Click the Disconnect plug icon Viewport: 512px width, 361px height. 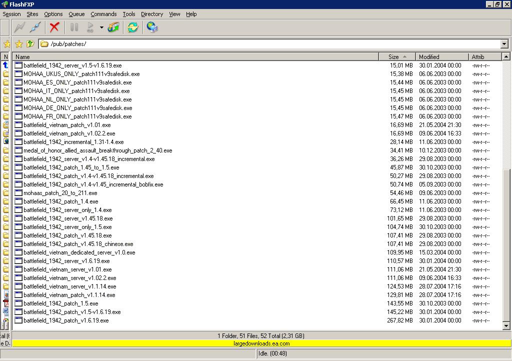tap(35, 27)
